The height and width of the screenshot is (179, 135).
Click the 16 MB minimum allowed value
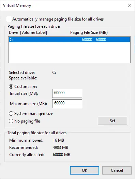[58, 140]
